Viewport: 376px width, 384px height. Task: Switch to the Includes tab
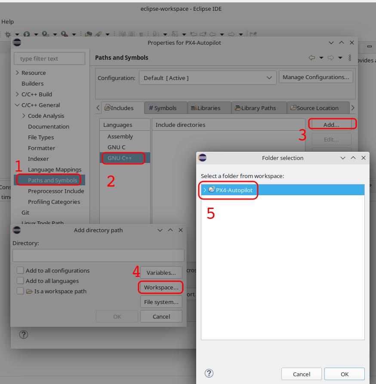(x=123, y=108)
